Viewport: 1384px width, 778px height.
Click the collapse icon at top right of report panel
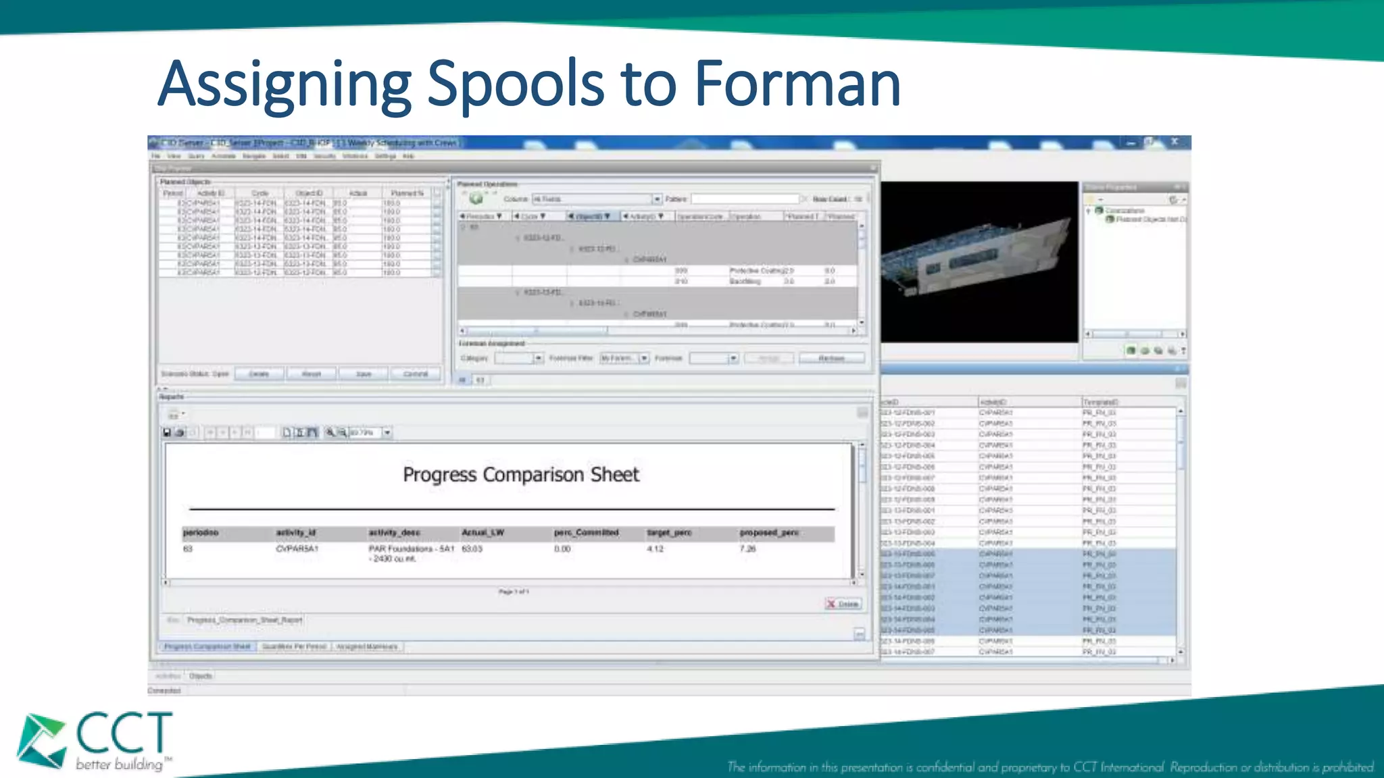(862, 413)
